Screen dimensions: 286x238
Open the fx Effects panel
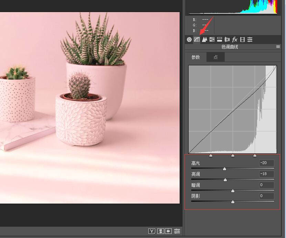tap(235, 40)
